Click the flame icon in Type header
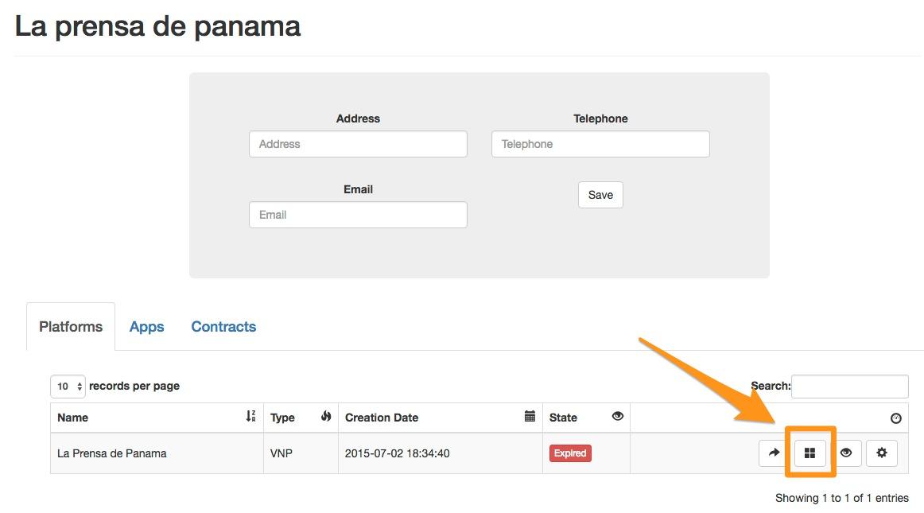 click(326, 417)
